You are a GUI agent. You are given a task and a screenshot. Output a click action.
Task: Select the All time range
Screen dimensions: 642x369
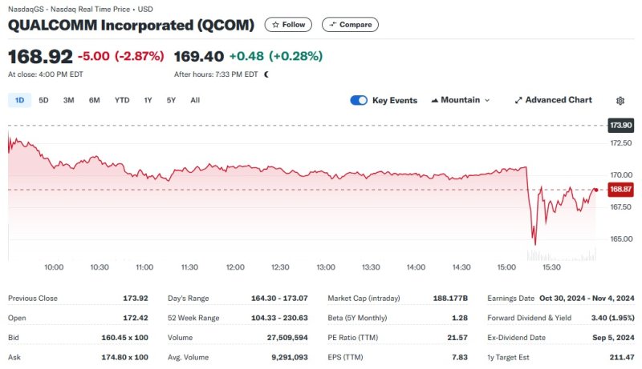195,100
